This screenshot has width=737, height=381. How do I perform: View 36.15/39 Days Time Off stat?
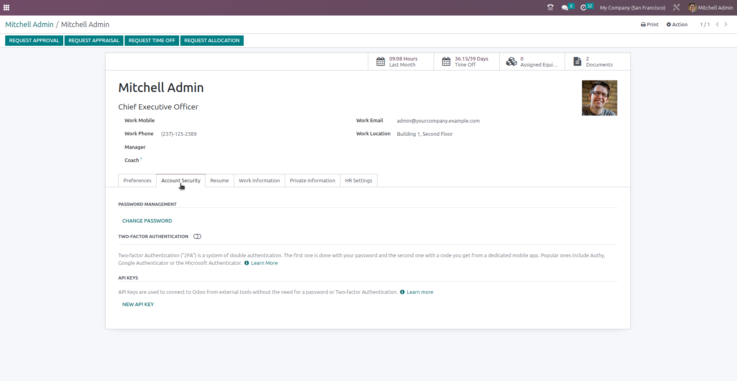466,61
